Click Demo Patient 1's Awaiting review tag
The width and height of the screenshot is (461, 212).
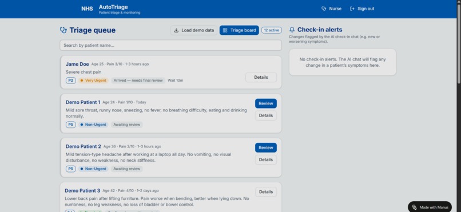pos(127,125)
